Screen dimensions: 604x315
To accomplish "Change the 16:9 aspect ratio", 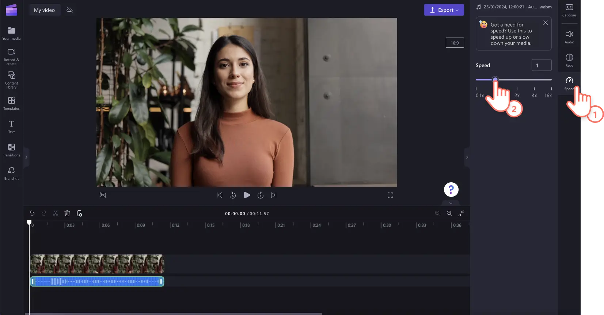I will click(455, 43).
